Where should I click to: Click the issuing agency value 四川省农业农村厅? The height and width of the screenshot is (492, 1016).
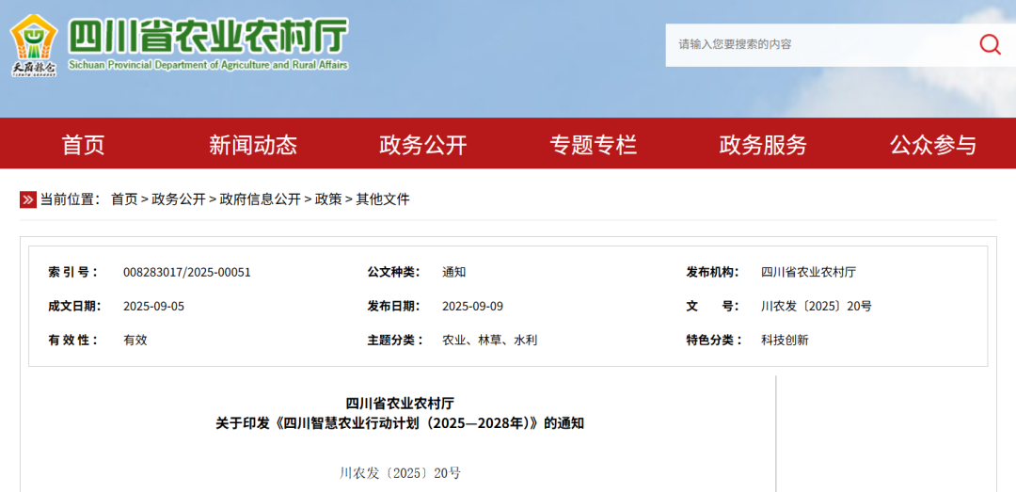tap(809, 272)
